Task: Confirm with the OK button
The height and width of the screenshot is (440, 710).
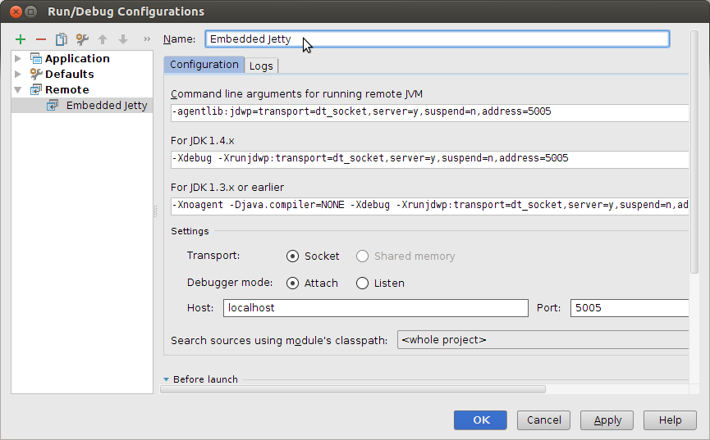Action: click(x=480, y=420)
